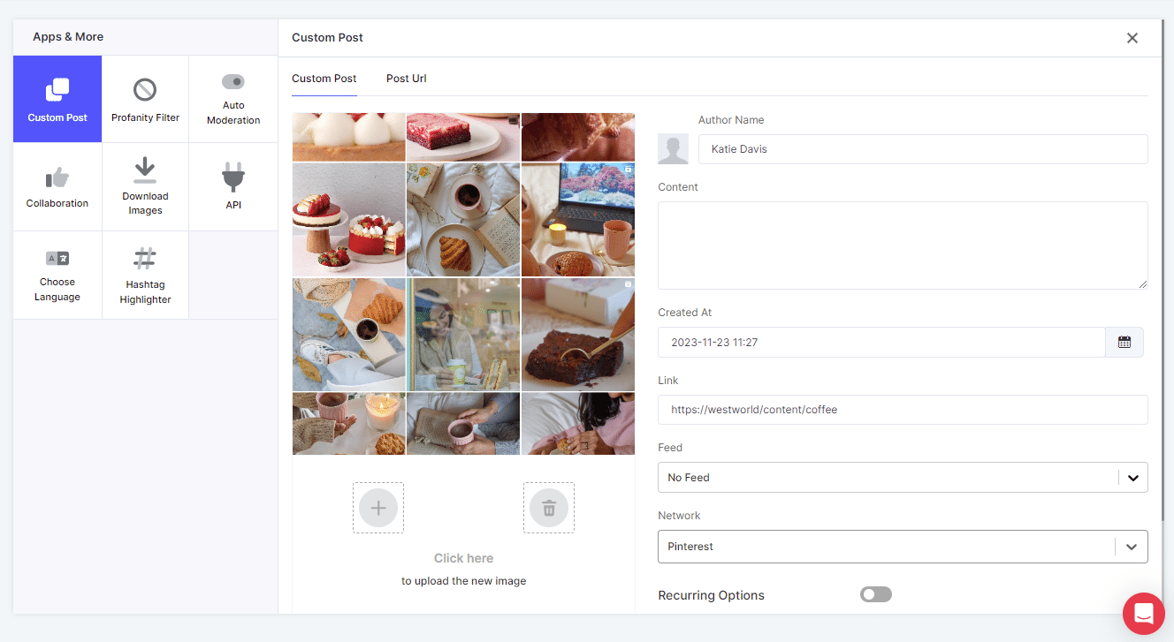Screen dimensions: 1174x642
Task: Open the calendar date picker icon
Action: (x=1124, y=343)
